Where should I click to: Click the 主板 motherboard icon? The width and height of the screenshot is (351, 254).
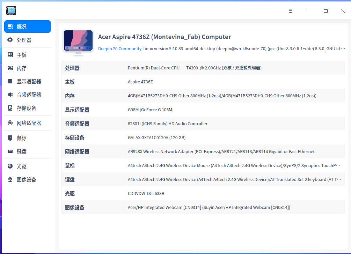pyautogui.click(x=10, y=54)
